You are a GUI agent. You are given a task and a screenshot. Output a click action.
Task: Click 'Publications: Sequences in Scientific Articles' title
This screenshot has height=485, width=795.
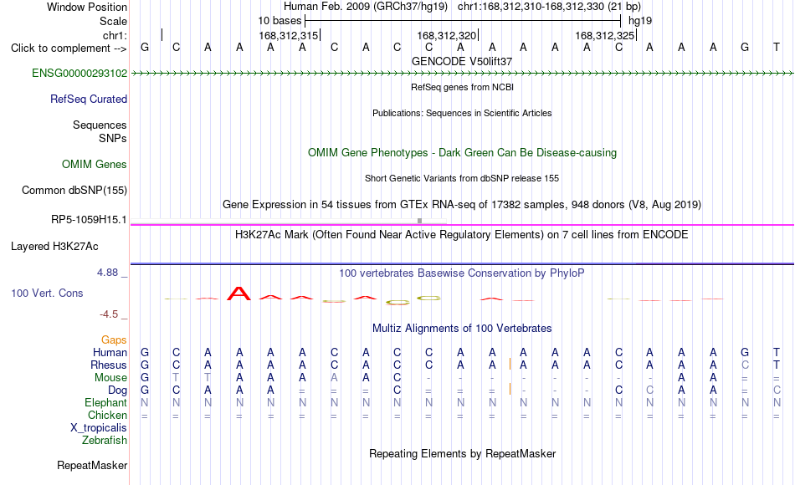pos(462,113)
